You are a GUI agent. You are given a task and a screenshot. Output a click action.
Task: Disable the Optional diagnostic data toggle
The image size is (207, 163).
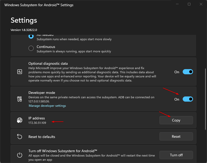coord(188,72)
